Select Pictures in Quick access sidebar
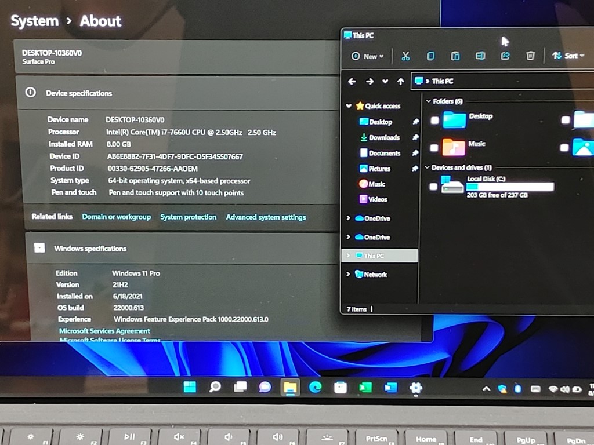Viewport: 594px width, 445px height. click(379, 169)
